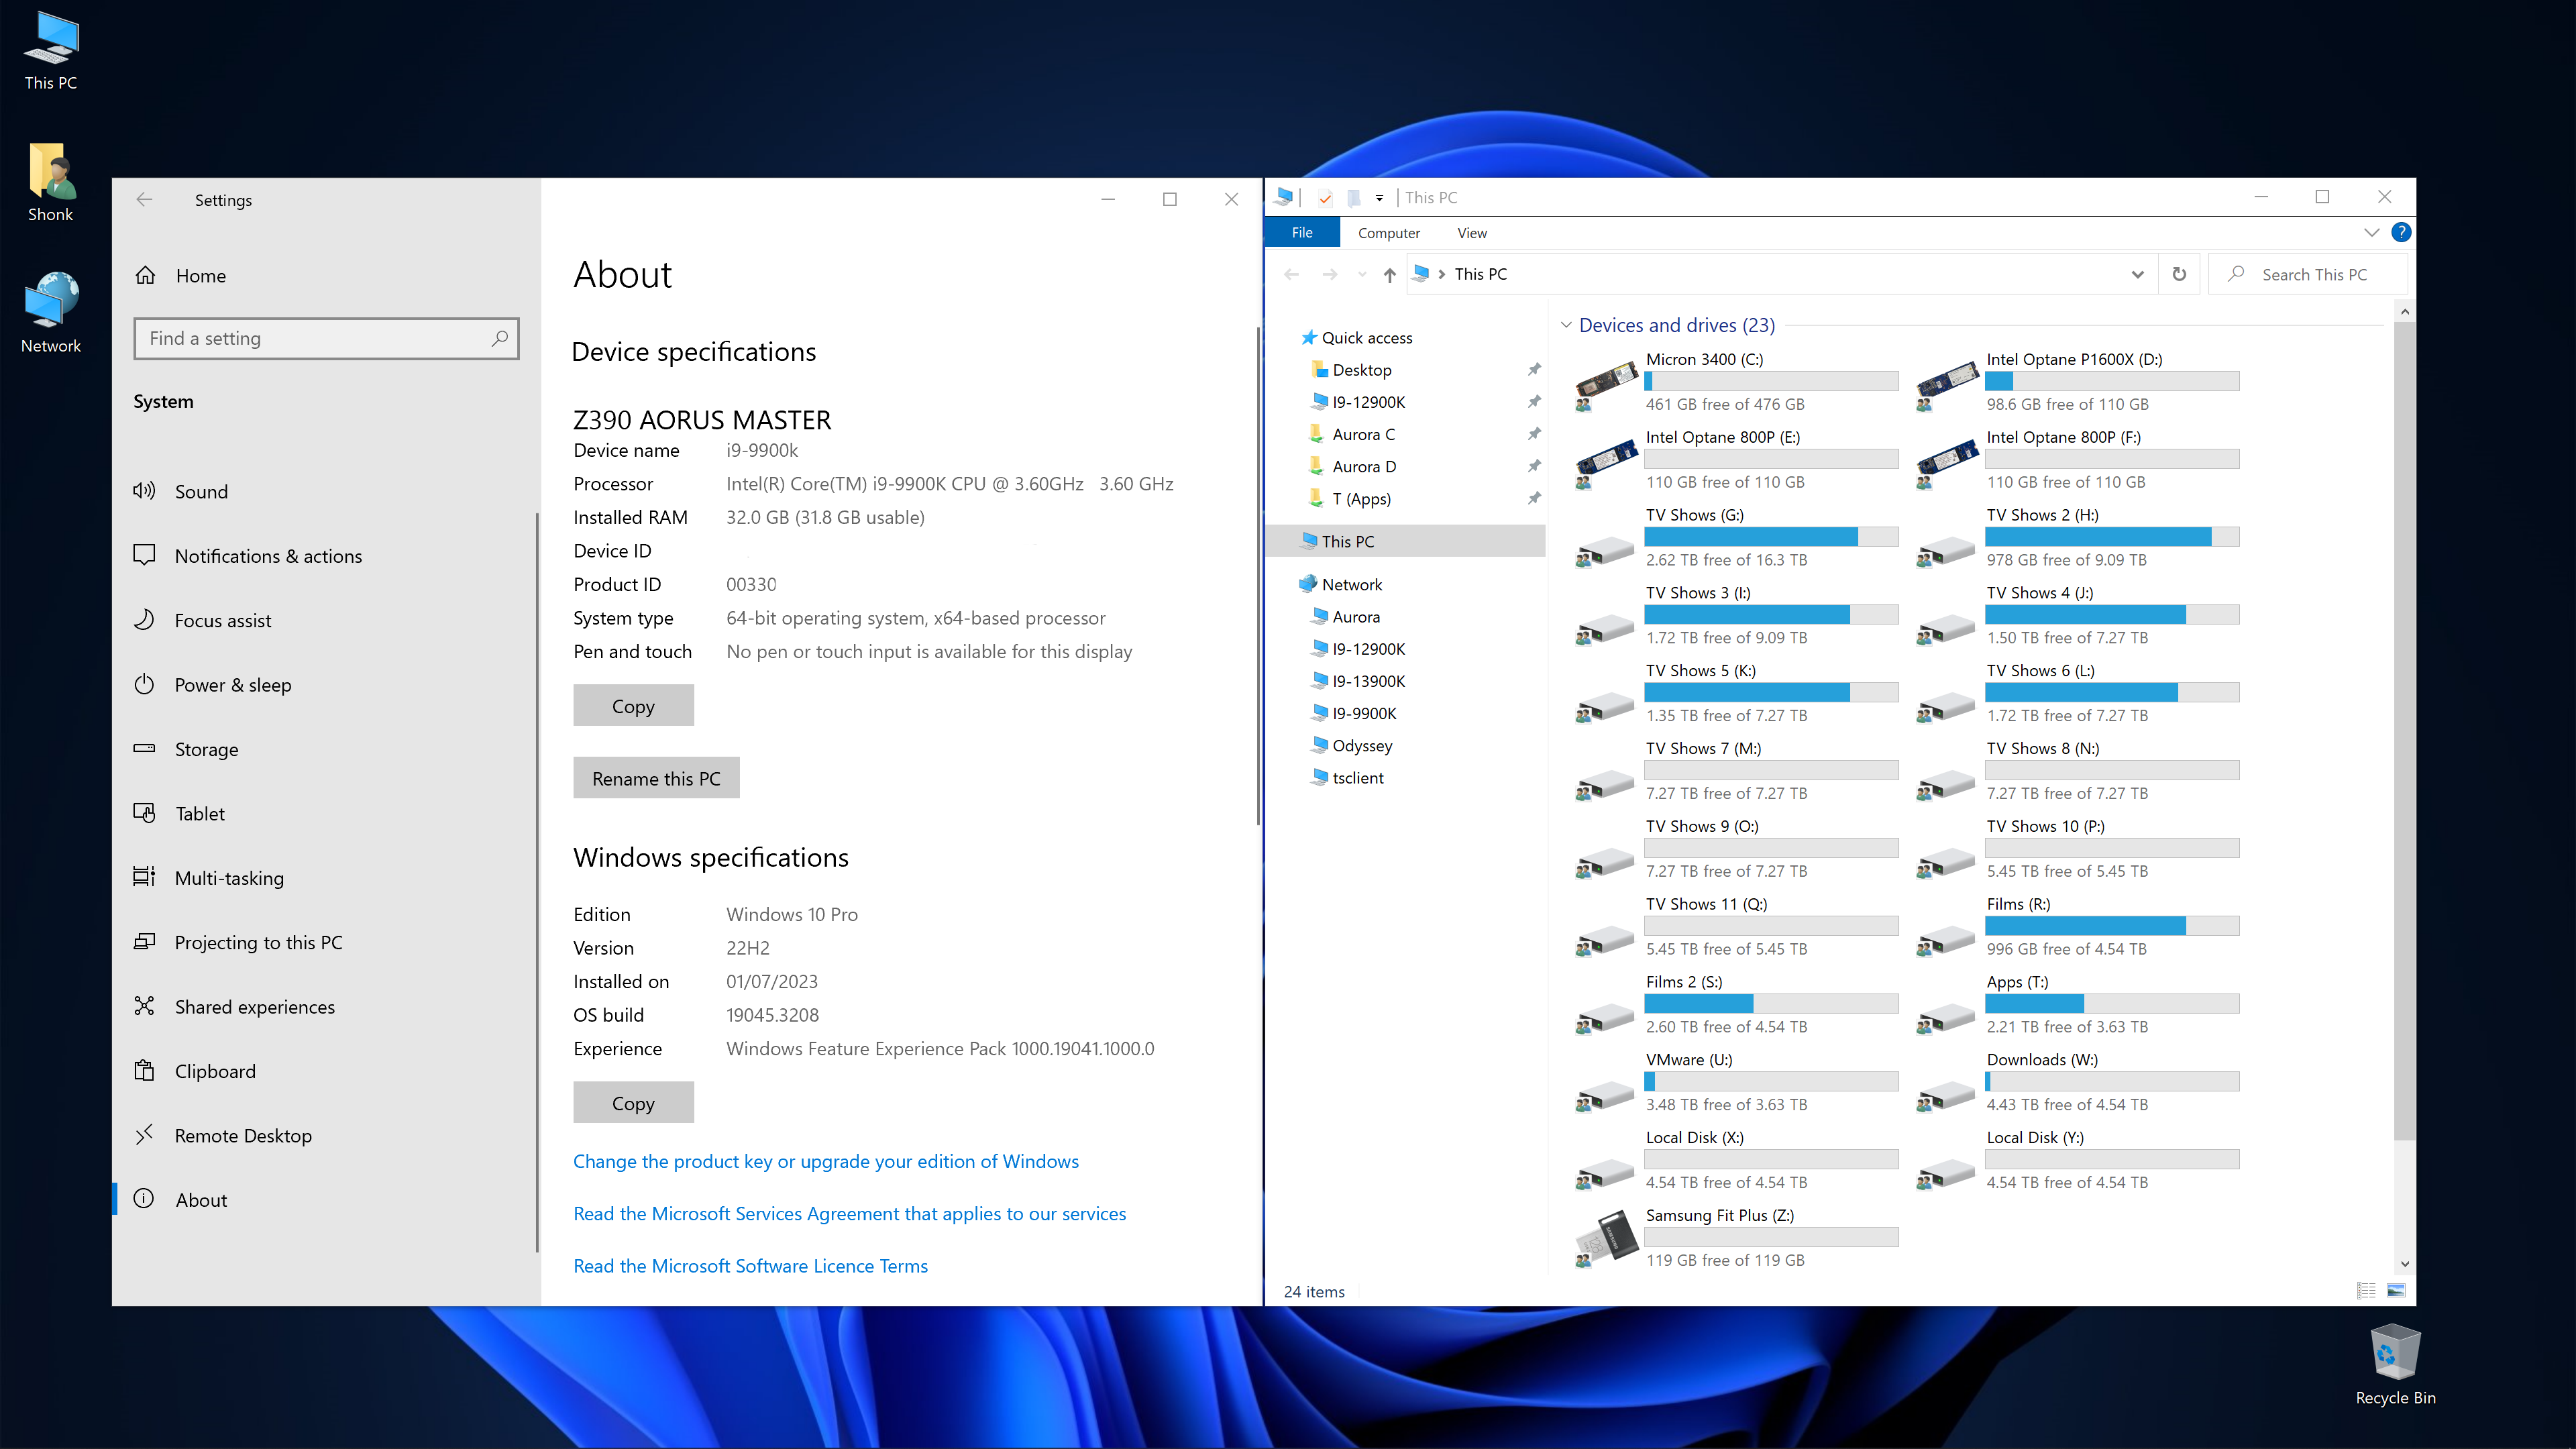Open Storage settings

tap(326, 749)
